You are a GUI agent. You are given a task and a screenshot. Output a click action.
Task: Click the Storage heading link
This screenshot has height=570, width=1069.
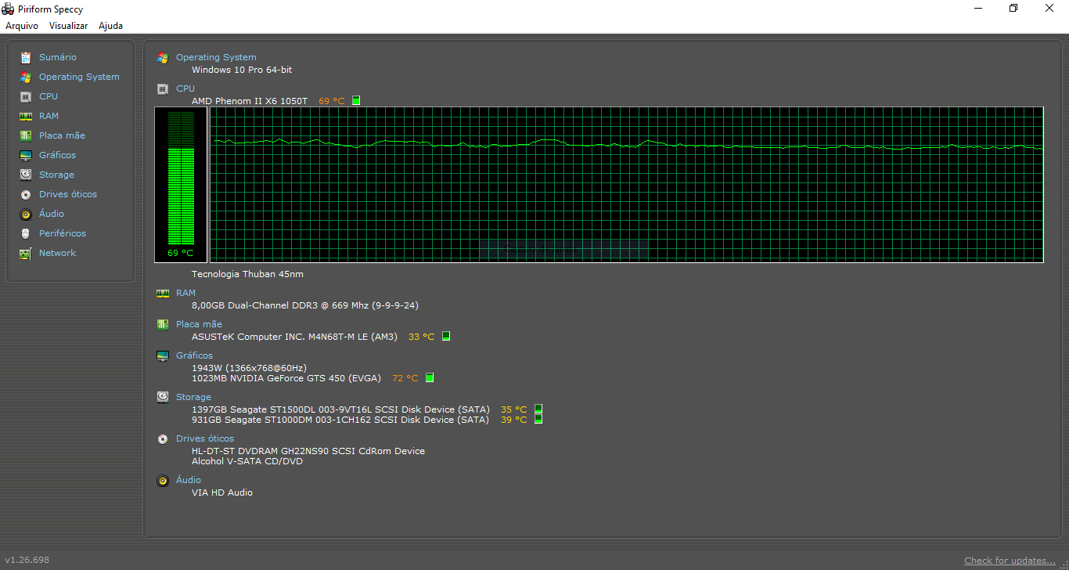pyautogui.click(x=193, y=397)
